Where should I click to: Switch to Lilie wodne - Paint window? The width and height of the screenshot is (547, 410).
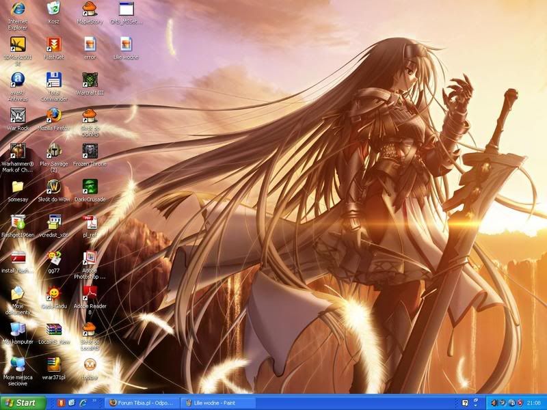(217, 402)
